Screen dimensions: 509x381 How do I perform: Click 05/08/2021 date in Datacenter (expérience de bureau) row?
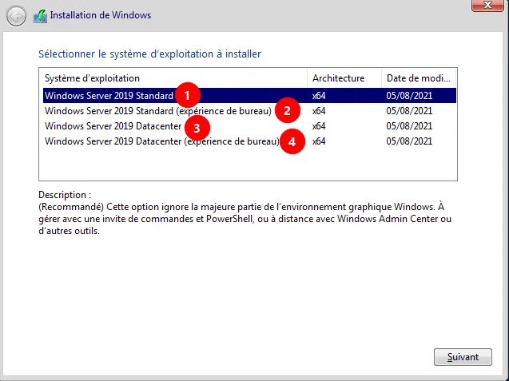(x=409, y=141)
